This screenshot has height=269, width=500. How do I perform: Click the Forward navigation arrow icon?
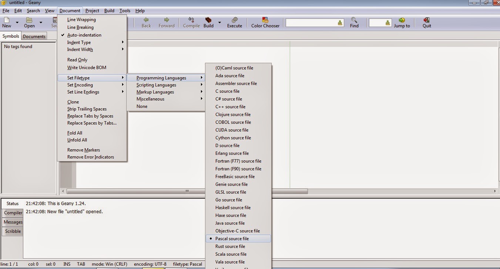pyautogui.click(x=167, y=20)
